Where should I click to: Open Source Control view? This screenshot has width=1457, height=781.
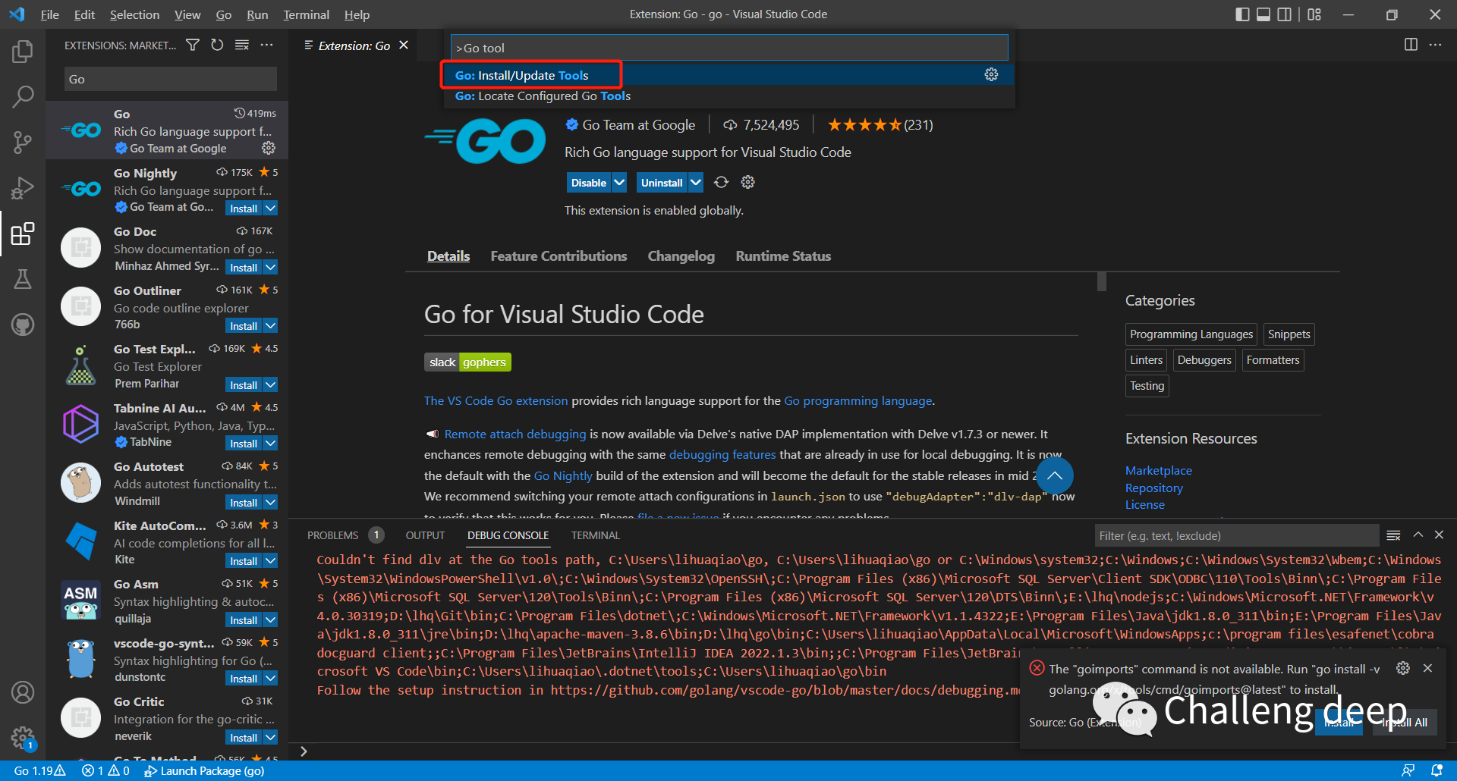tap(23, 142)
